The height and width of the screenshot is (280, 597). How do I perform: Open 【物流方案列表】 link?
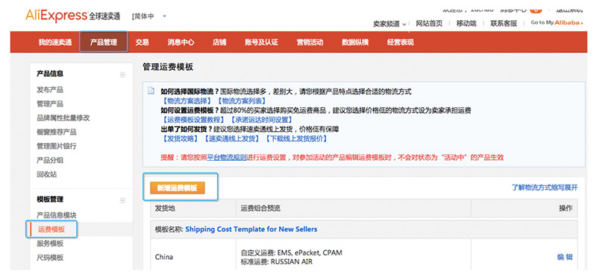tap(241, 101)
